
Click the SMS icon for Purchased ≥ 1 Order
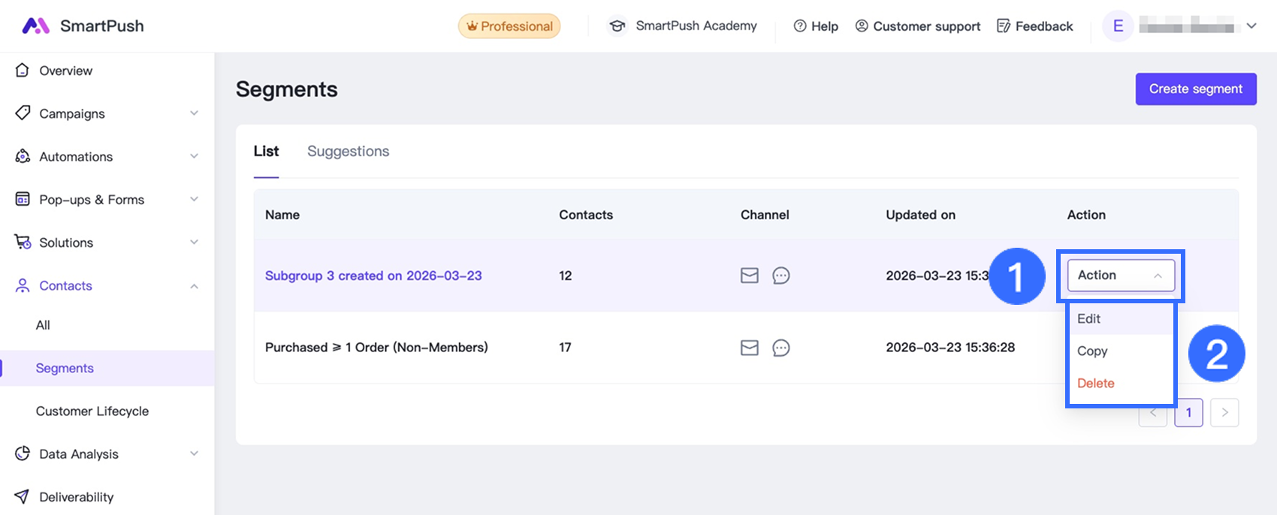point(780,348)
